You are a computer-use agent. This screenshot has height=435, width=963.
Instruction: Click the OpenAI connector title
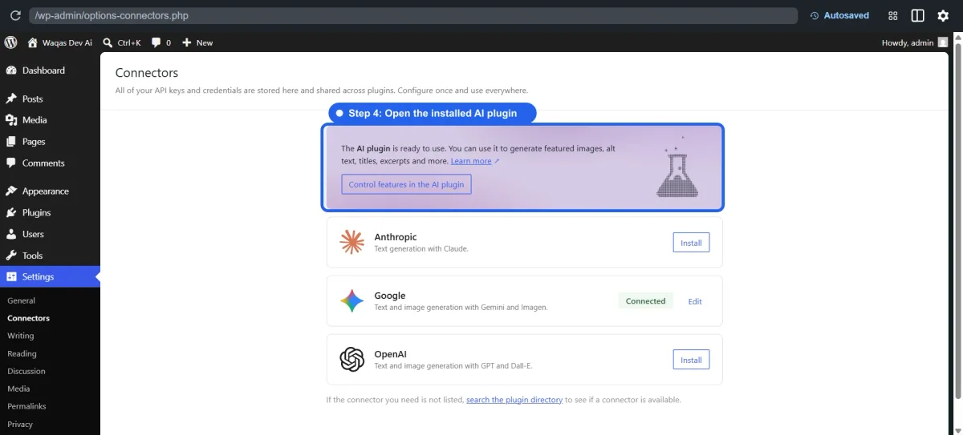tap(391, 354)
